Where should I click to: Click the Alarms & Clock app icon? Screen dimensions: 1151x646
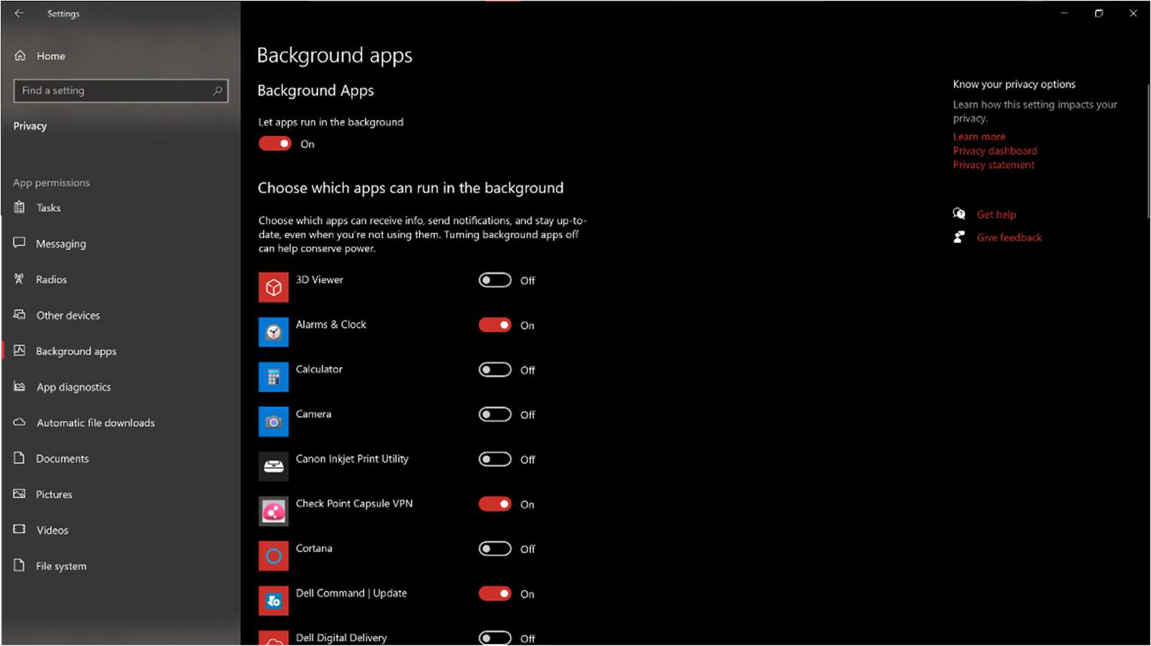click(273, 332)
